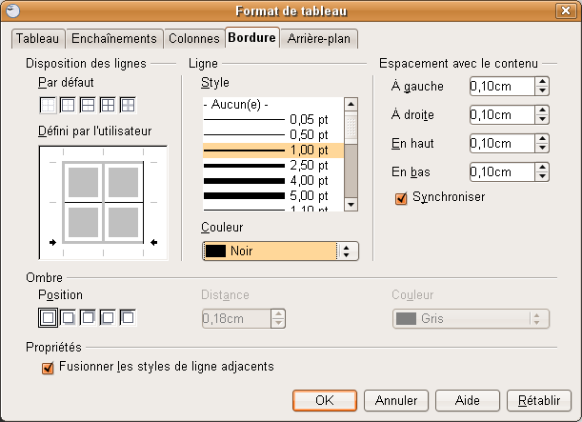Choose the second Ombre position icon
This screenshot has width=582, height=422.
pyautogui.click(x=68, y=316)
